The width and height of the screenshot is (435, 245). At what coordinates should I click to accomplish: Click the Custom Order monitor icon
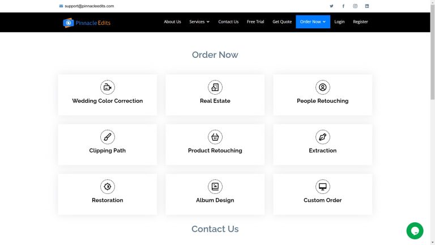322,186
